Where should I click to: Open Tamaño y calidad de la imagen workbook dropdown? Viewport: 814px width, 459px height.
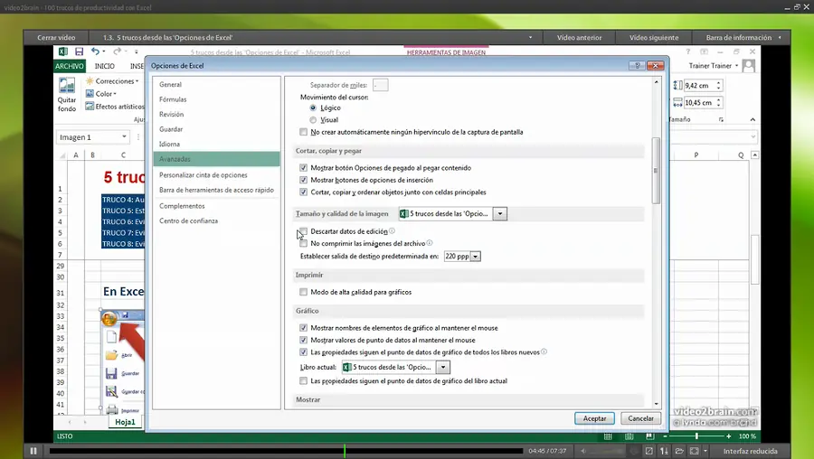tap(500, 213)
